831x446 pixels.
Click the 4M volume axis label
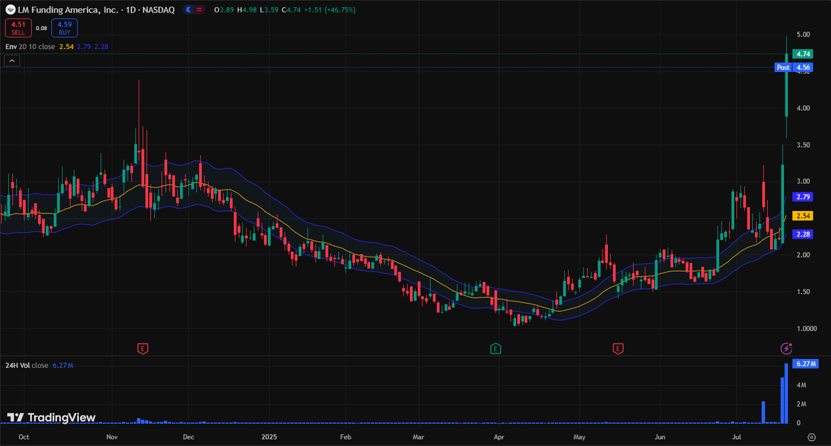tap(801, 384)
